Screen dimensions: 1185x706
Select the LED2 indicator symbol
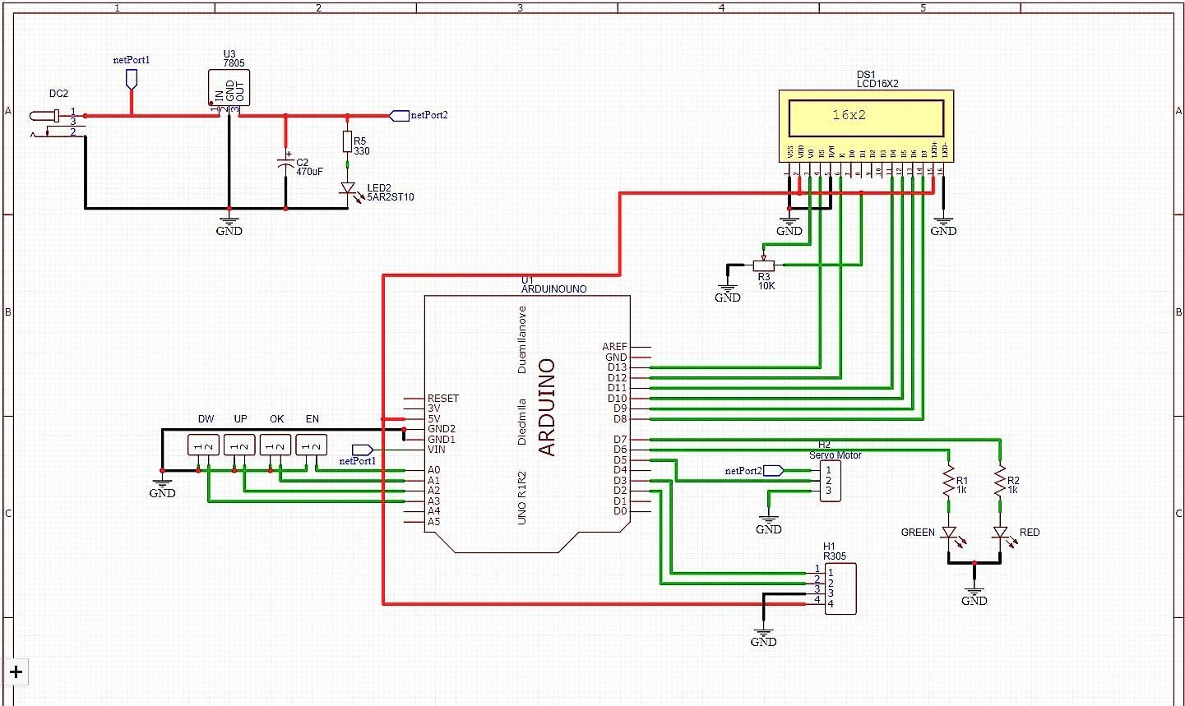point(349,189)
